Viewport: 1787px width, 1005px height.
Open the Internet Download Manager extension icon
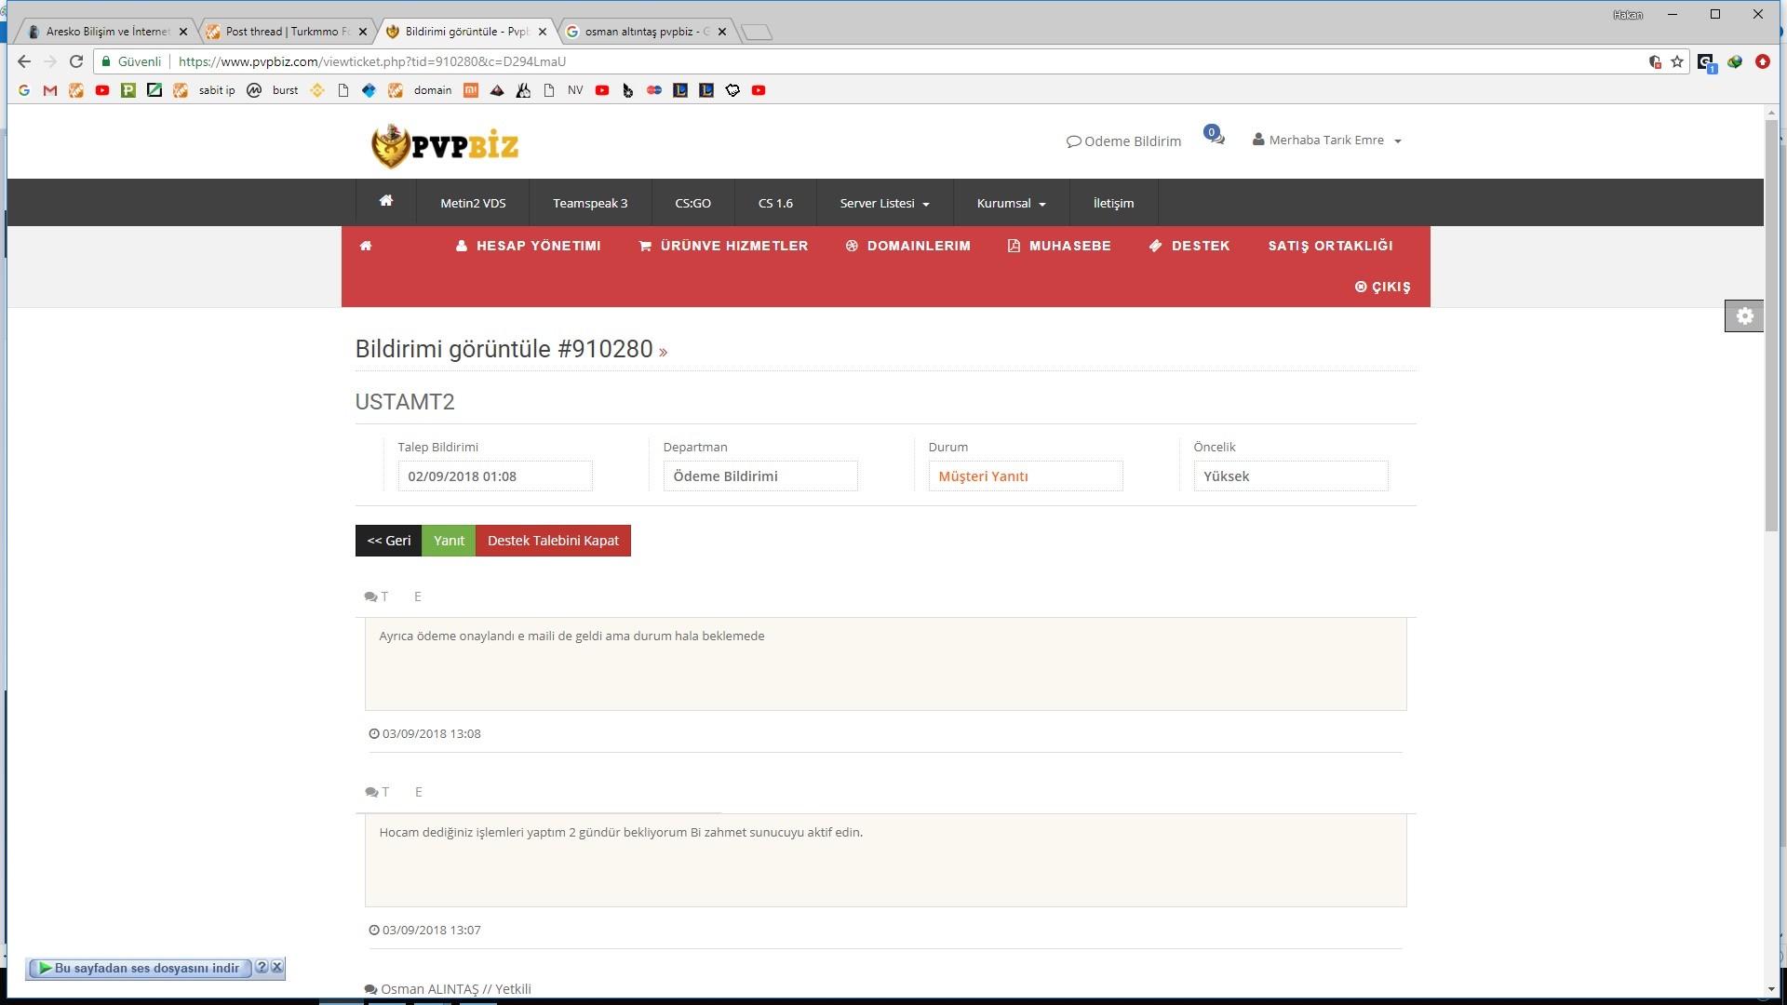[x=1735, y=61]
